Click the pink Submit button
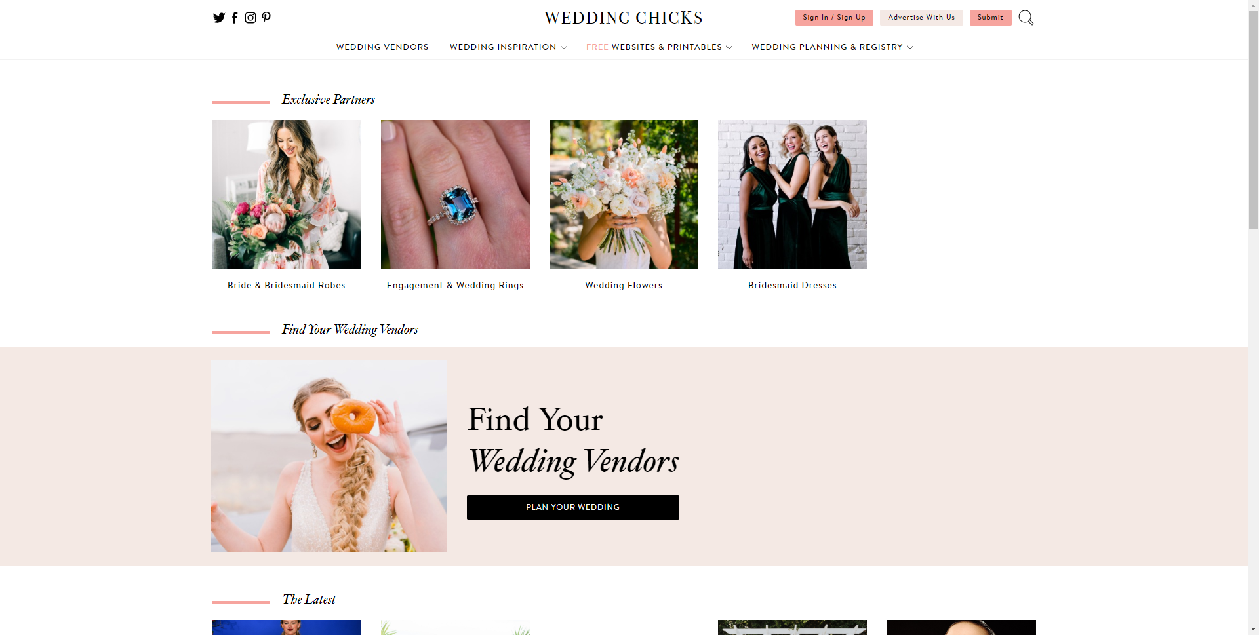The image size is (1259, 635). [x=990, y=18]
